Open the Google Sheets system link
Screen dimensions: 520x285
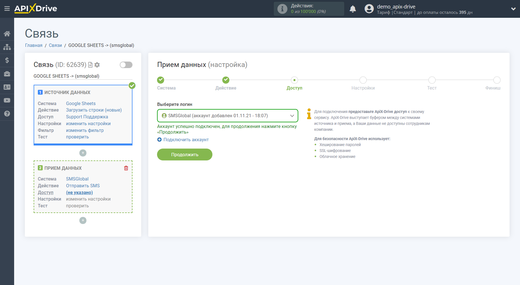[81, 103]
